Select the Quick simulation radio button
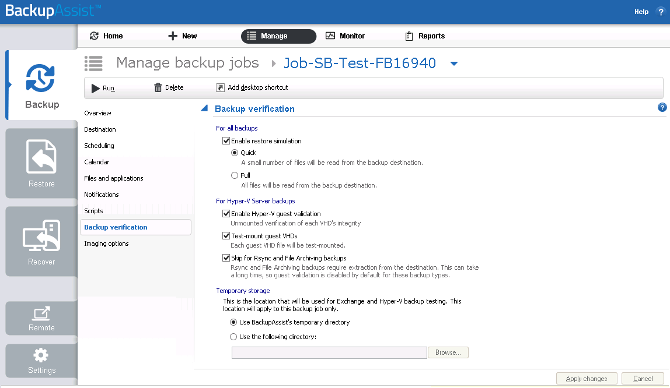Screen dimensions: 670x388 click(x=235, y=153)
